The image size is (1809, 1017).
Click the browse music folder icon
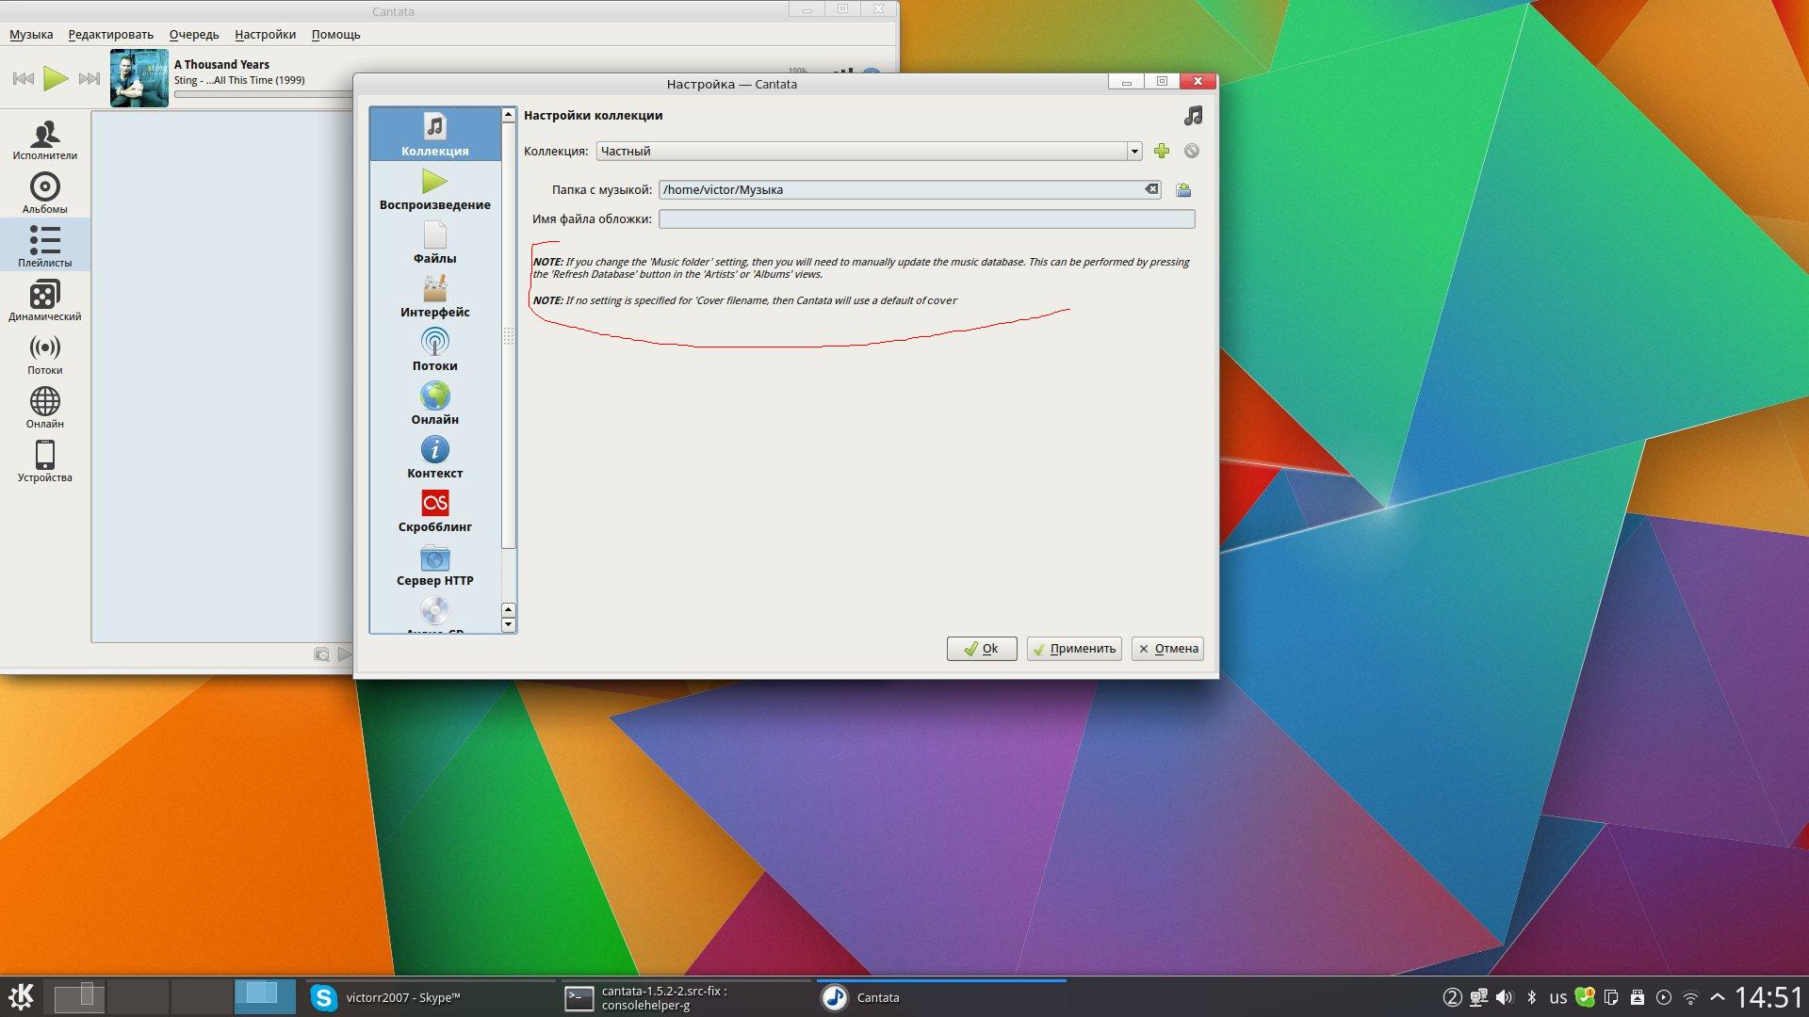tap(1183, 190)
